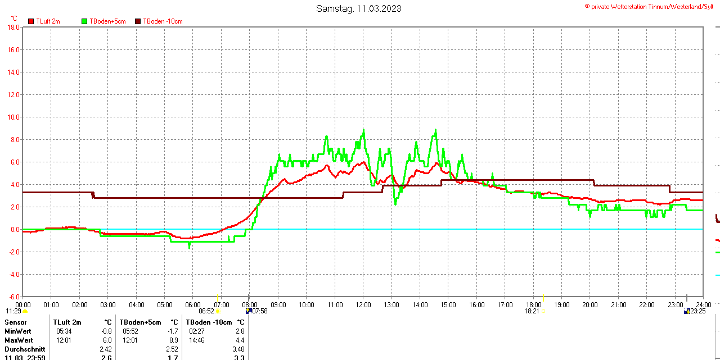Click the green TBoden+5cm legend square
The height and width of the screenshot is (360, 720).
click(x=84, y=21)
